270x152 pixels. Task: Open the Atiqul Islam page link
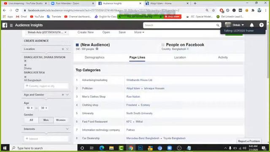pyautogui.click(x=133, y=88)
